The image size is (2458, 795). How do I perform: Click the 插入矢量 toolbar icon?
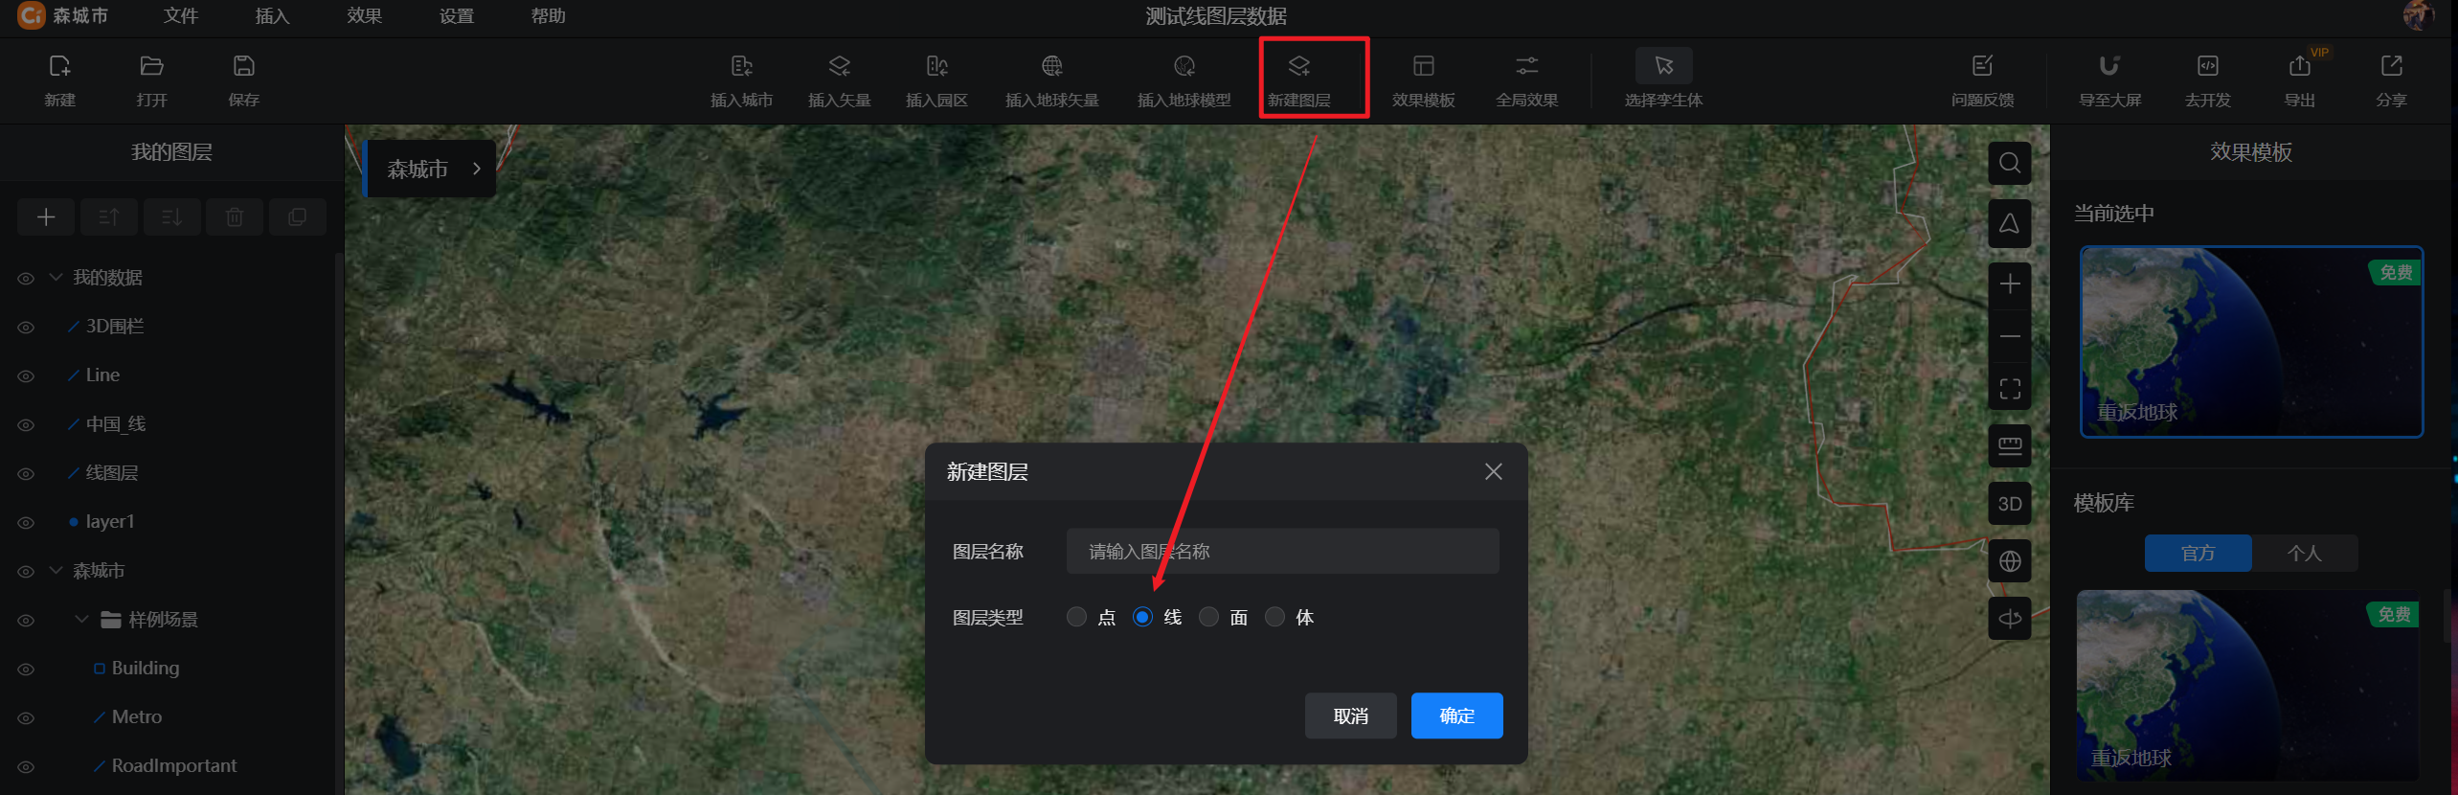click(x=839, y=66)
